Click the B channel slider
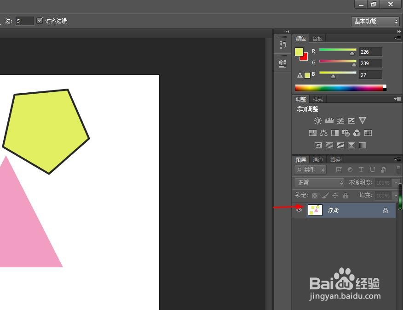Screen dimensions: 403x310 338,74
